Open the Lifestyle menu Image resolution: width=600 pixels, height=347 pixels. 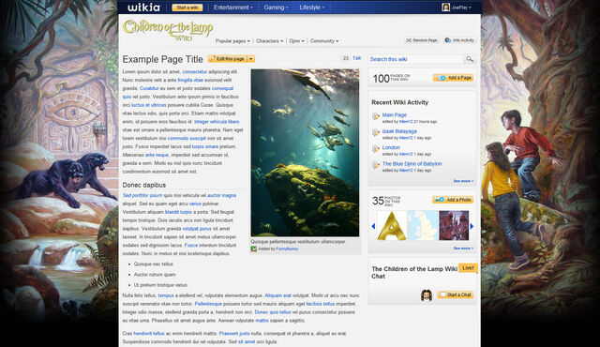(x=311, y=8)
